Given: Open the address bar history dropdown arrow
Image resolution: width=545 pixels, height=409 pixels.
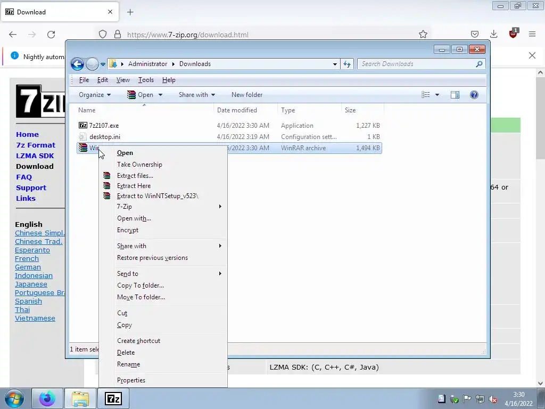Looking at the screenshot, I should click(x=335, y=64).
